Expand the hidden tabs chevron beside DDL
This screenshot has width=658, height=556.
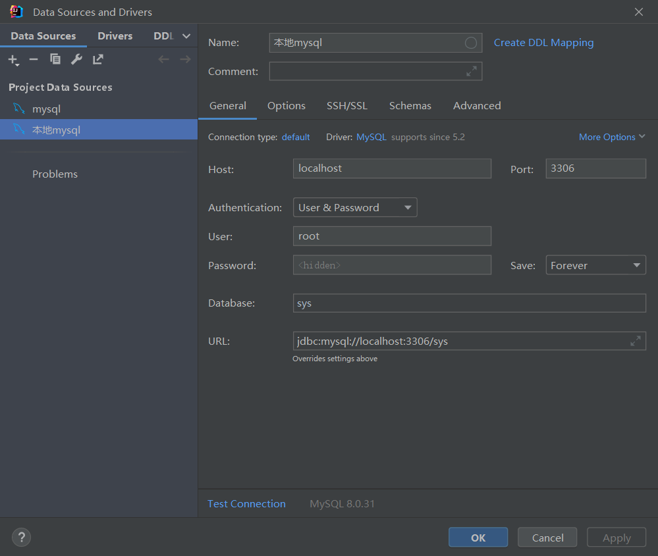186,36
